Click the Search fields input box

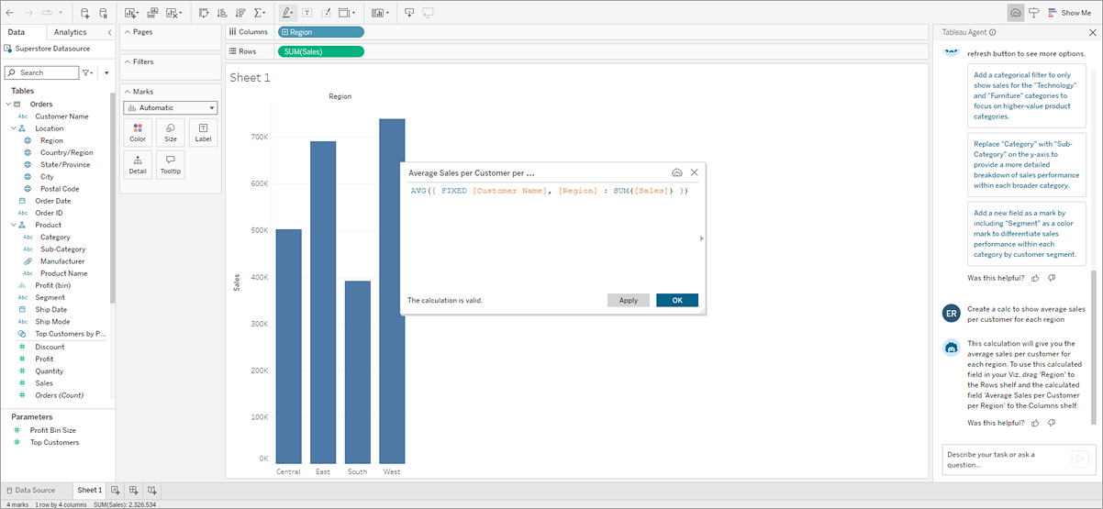click(41, 72)
